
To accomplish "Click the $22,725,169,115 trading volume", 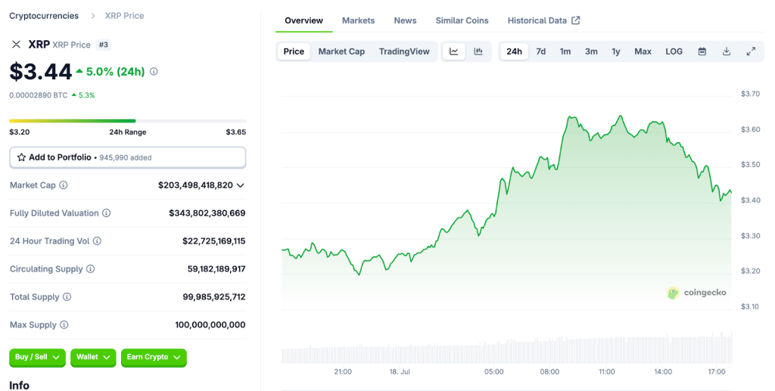I will 214,241.
